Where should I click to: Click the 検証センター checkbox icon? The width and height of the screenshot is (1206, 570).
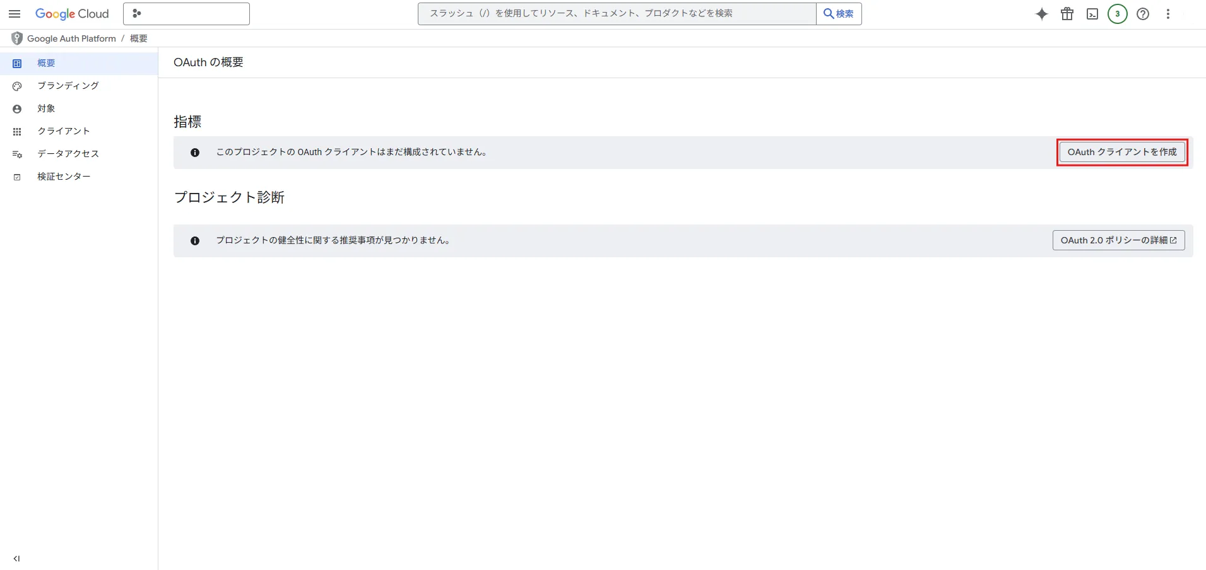pyautogui.click(x=17, y=177)
